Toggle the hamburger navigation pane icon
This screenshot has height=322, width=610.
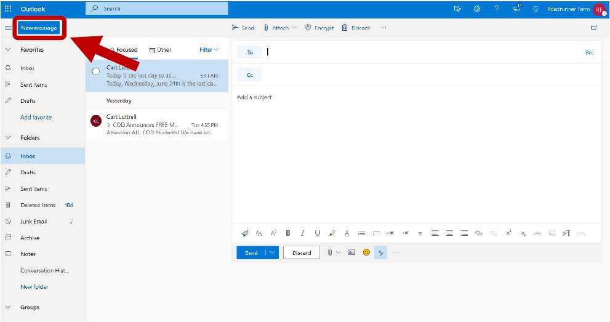click(8, 28)
